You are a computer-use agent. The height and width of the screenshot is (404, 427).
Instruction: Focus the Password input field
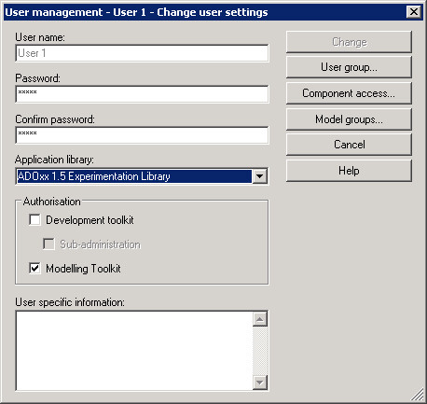[142, 94]
